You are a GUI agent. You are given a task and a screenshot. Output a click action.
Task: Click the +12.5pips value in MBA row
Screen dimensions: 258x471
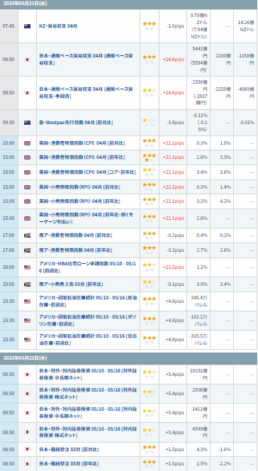[174, 267]
